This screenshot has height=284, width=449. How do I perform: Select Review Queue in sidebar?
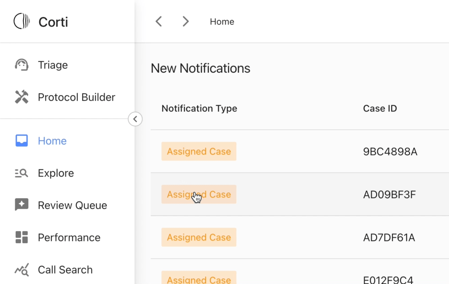[72, 205]
